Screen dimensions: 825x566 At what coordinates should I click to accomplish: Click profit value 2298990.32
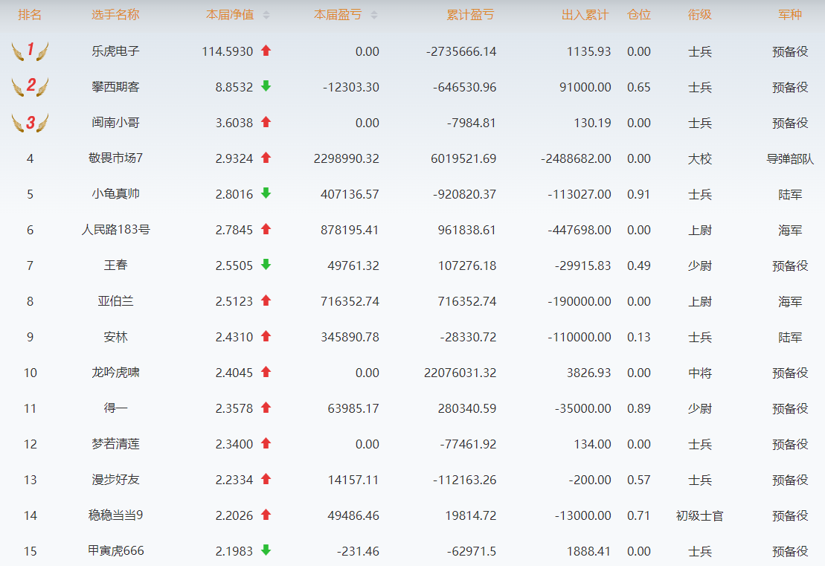click(346, 159)
